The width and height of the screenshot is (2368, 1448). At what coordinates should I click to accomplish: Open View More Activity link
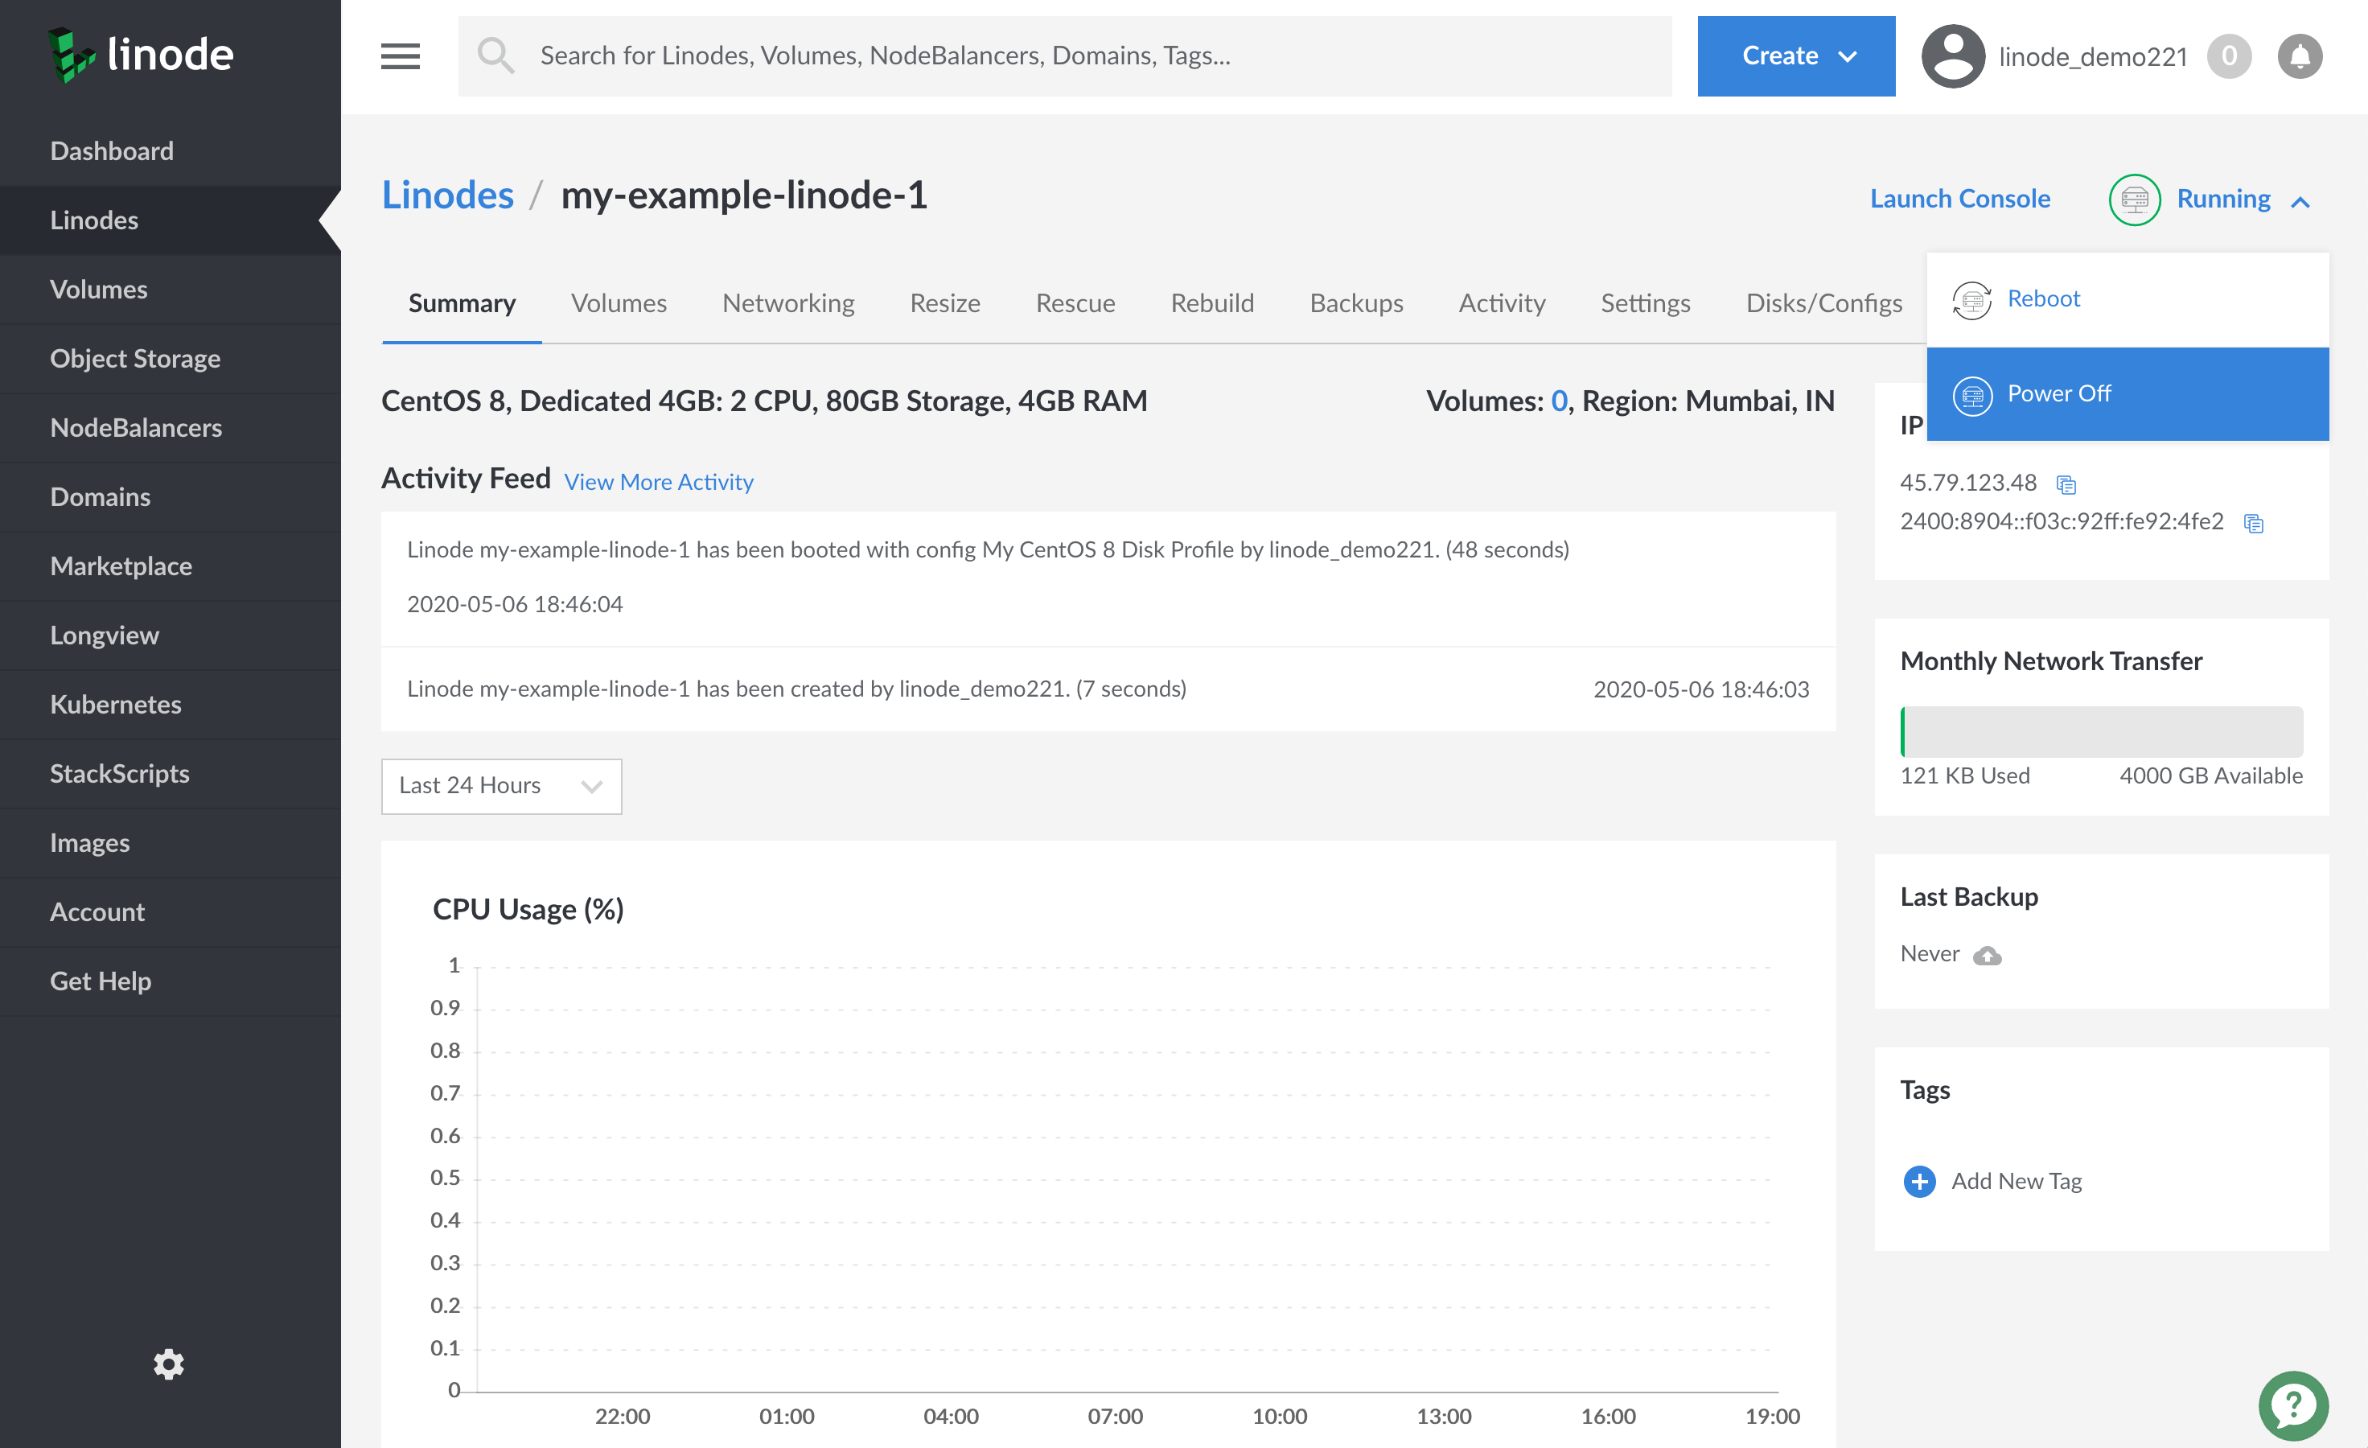click(x=658, y=481)
